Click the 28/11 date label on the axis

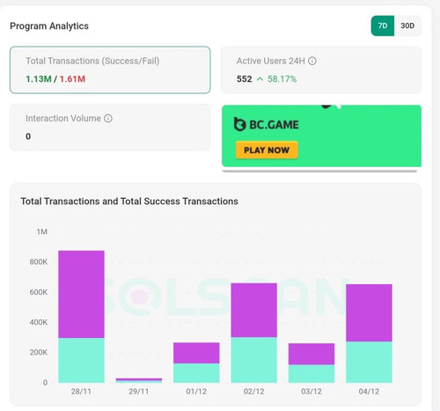click(x=81, y=392)
